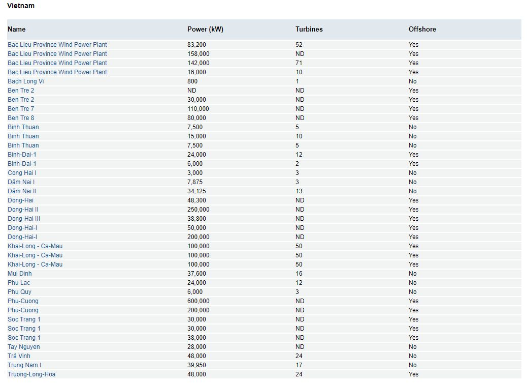Click Offshore 'Yes' in Ben Tre 7 row
This screenshot has width=527, height=383.
pyautogui.click(x=413, y=108)
